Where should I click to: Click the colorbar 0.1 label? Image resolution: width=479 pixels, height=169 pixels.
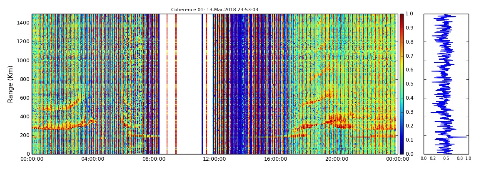(x=409, y=140)
